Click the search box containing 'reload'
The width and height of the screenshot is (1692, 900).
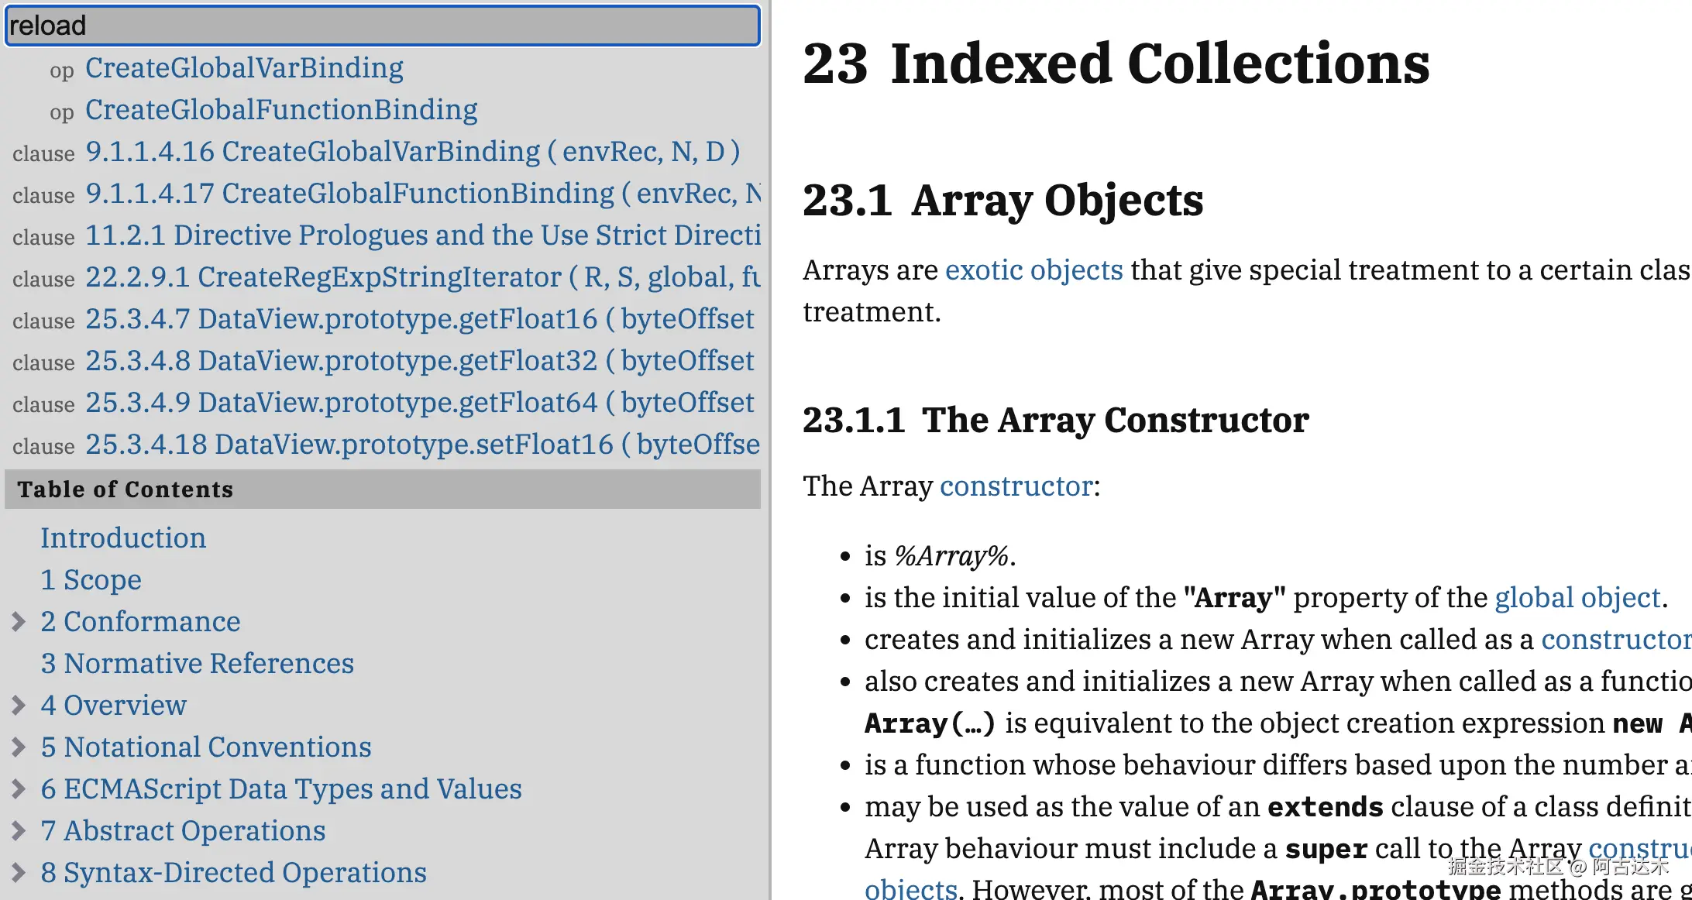[x=383, y=26]
